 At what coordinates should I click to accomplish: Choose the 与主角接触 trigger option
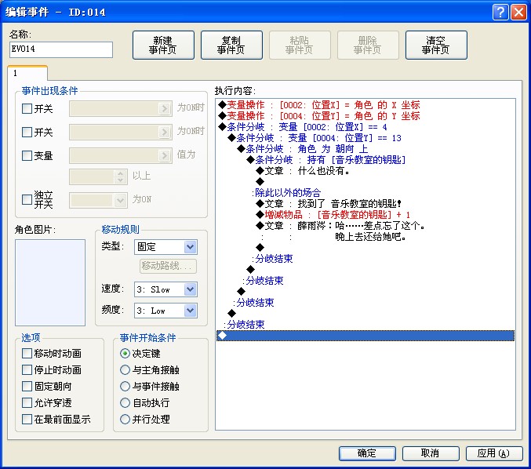coord(125,369)
